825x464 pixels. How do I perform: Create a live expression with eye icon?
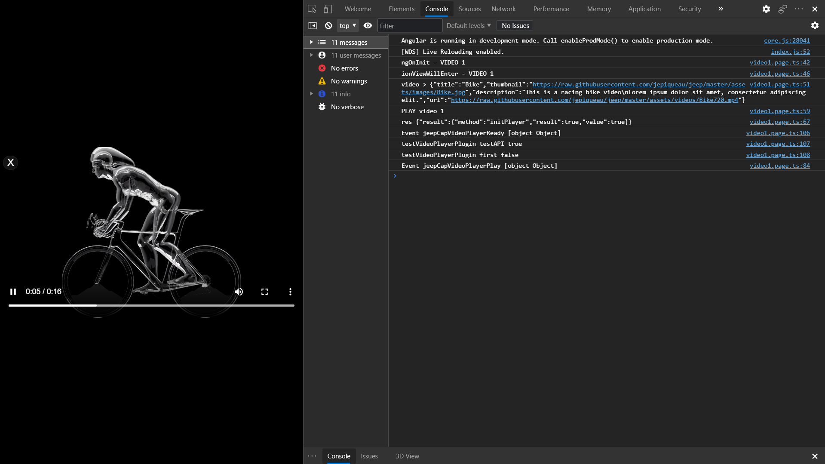(x=368, y=25)
